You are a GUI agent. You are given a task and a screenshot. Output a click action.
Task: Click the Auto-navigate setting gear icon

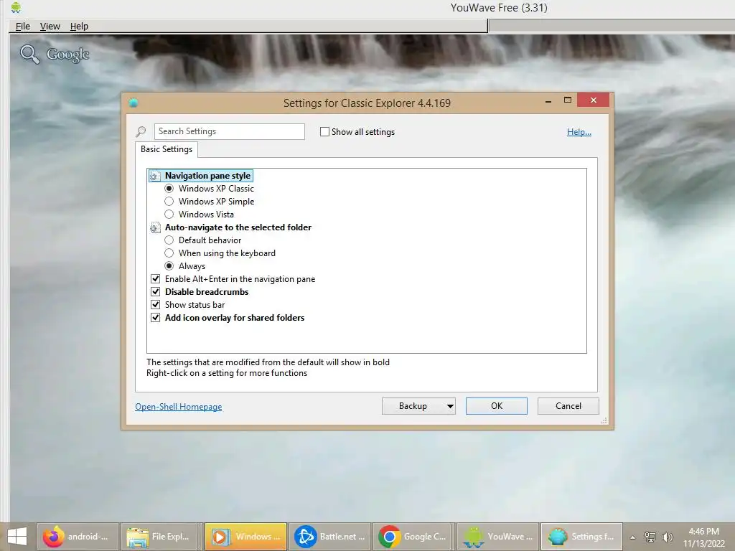155,227
